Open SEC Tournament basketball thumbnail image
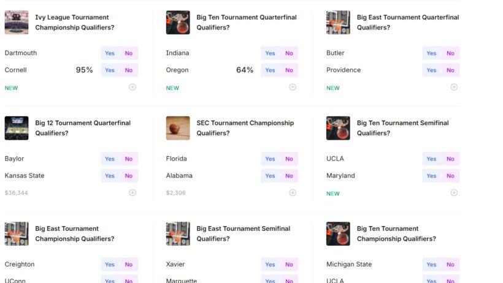 tap(178, 128)
